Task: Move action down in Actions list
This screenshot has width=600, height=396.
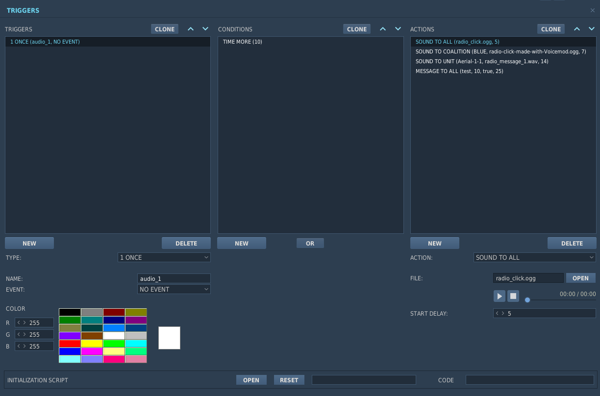Action: click(592, 29)
